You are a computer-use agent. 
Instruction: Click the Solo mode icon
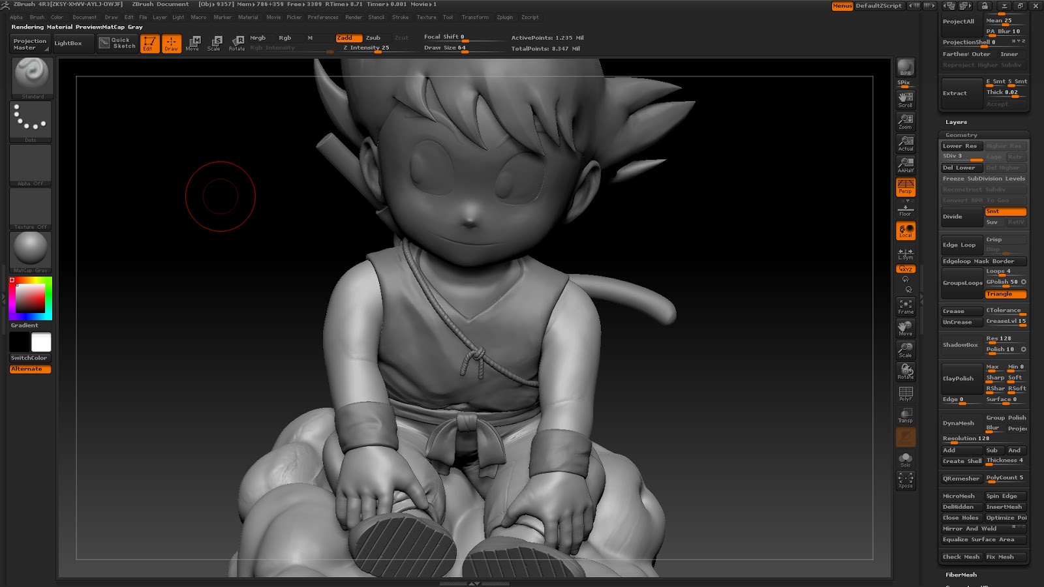point(906,459)
